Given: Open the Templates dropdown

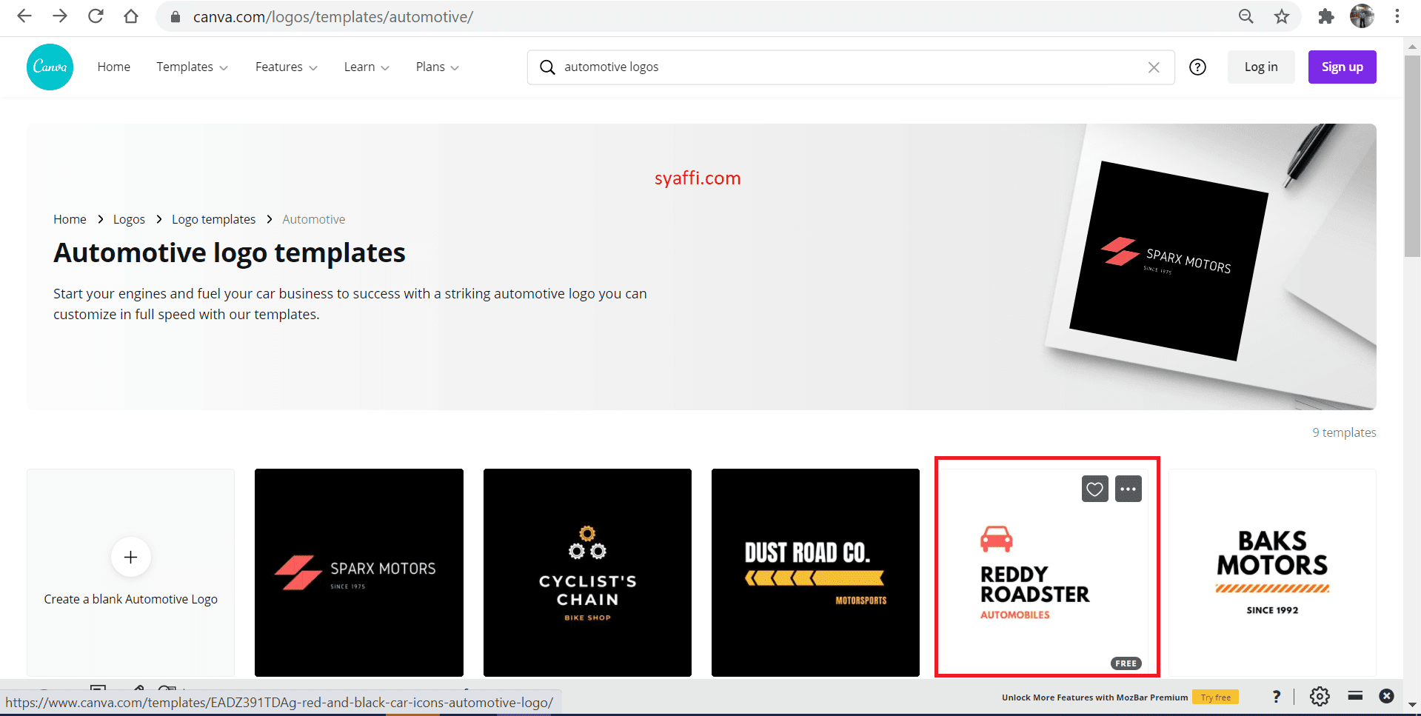Looking at the screenshot, I should tap(191, 67).
